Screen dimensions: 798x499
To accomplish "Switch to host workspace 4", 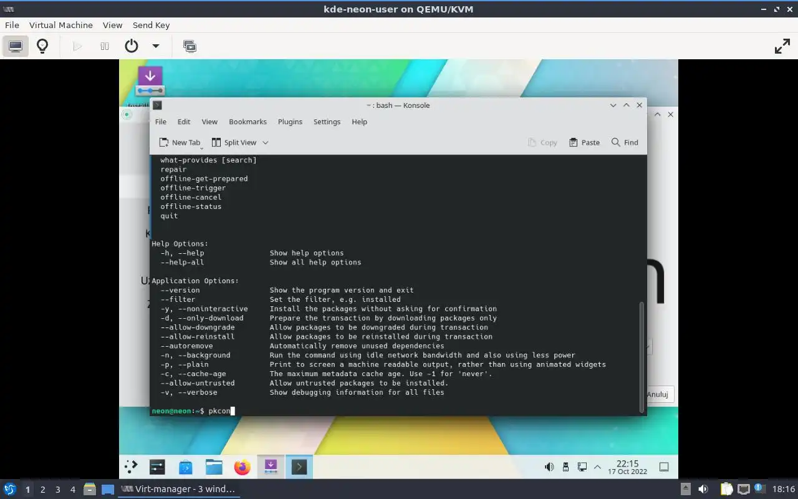I will pos(73,490).
